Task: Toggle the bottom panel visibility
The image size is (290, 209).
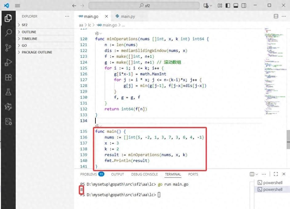Action: pos(236,6)
